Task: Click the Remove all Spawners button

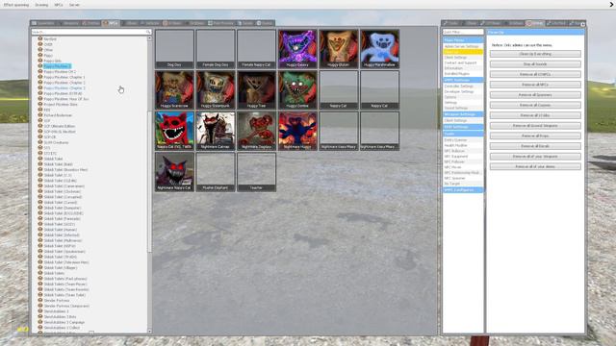Action: (x=535, y=95)
